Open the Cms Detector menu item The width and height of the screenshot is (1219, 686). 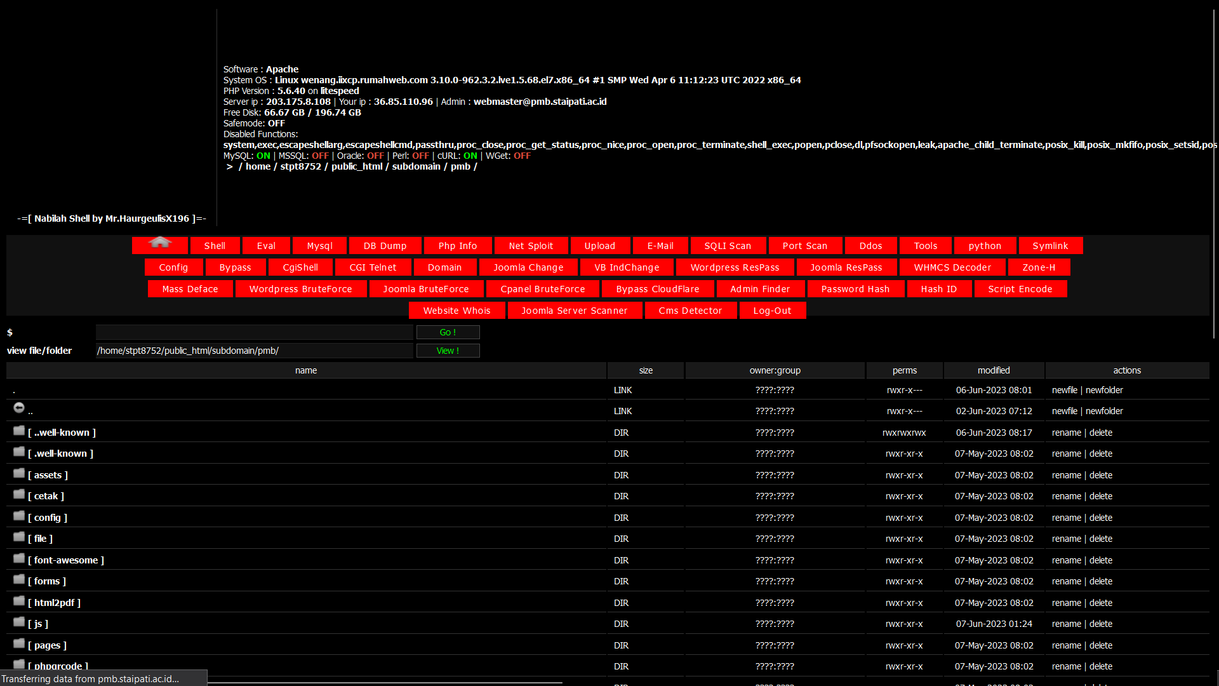(691, 311)
